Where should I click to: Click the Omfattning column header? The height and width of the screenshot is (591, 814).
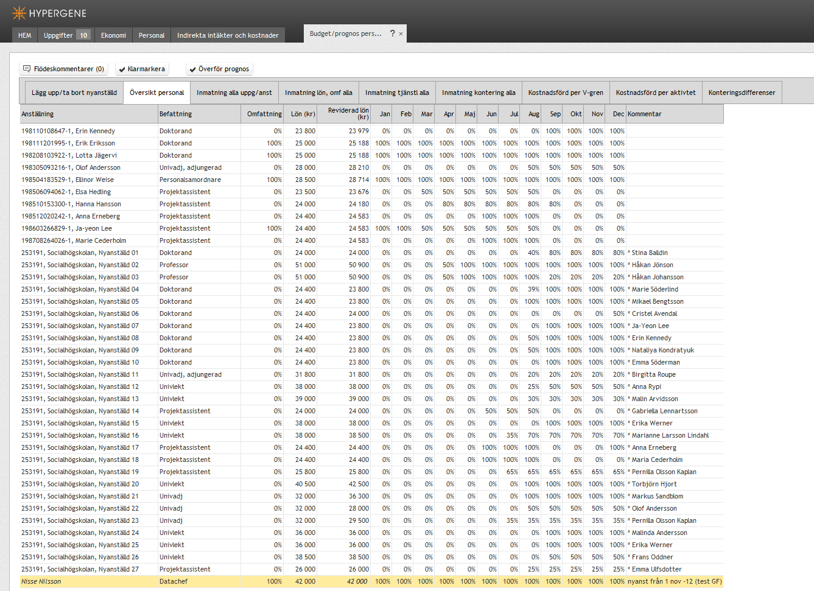(x=262, y=114)
